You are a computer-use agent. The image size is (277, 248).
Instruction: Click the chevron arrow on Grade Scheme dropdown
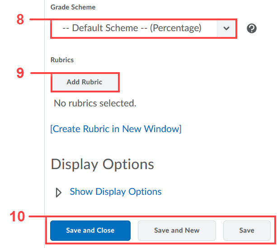click(x=226, y=28)
